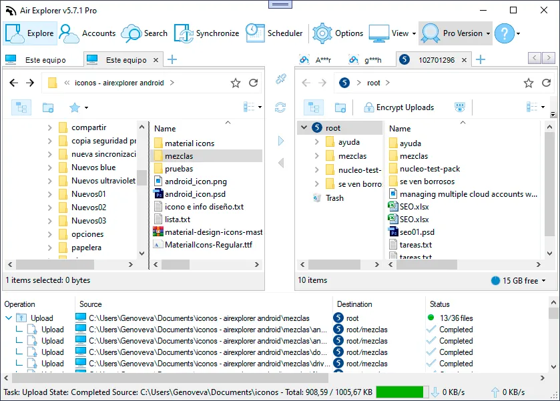Collapse the Upload operation group
The image size is (560, 401).
pos(9,318)
